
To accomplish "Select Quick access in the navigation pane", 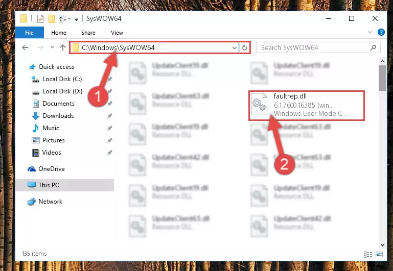I will point(52,67).
